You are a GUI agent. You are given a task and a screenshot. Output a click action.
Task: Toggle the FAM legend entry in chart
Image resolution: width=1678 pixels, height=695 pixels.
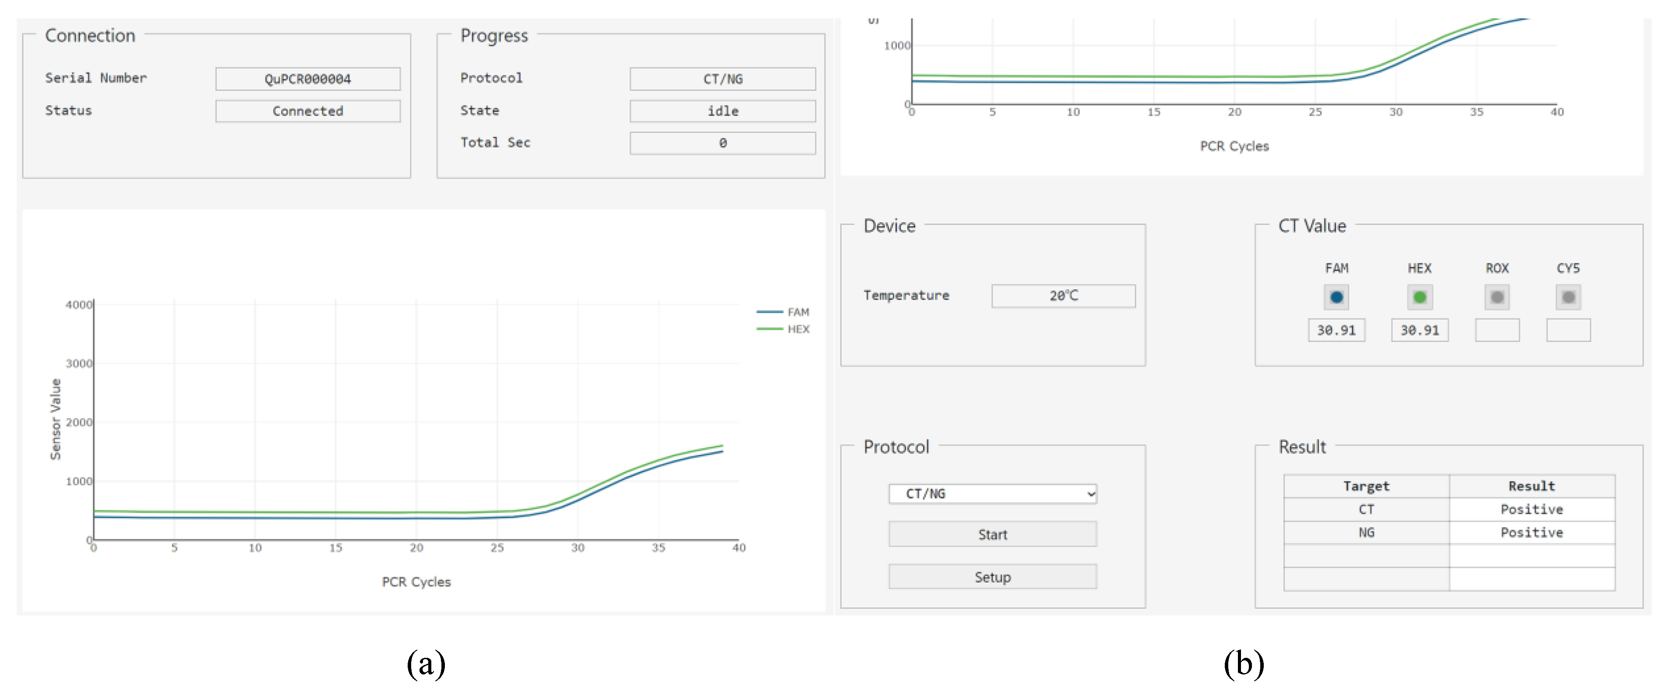point(783,312)
